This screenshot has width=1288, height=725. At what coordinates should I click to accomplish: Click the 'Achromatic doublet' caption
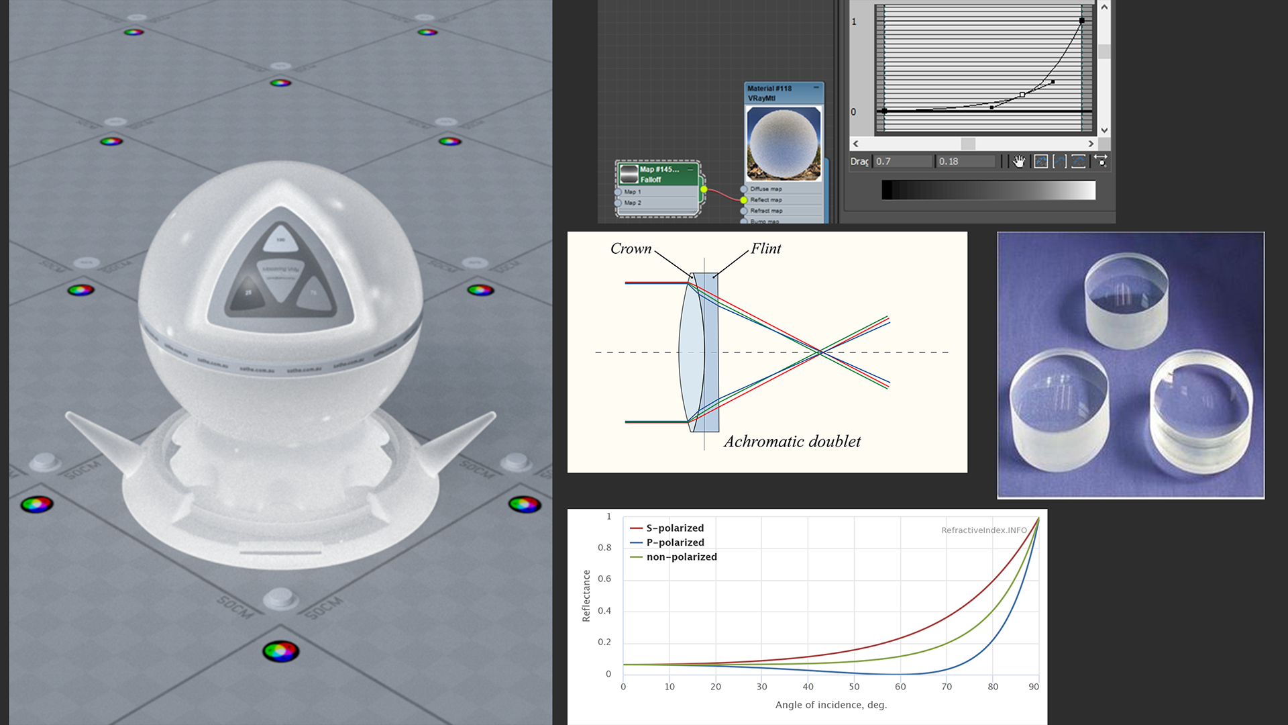(x=792, y=441)
